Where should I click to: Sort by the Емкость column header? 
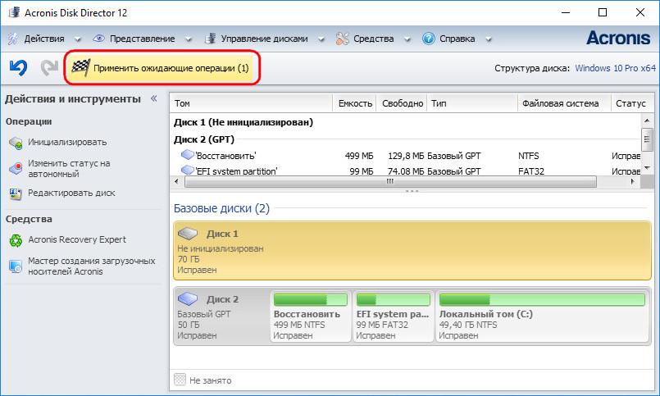(x=354, y=103)
